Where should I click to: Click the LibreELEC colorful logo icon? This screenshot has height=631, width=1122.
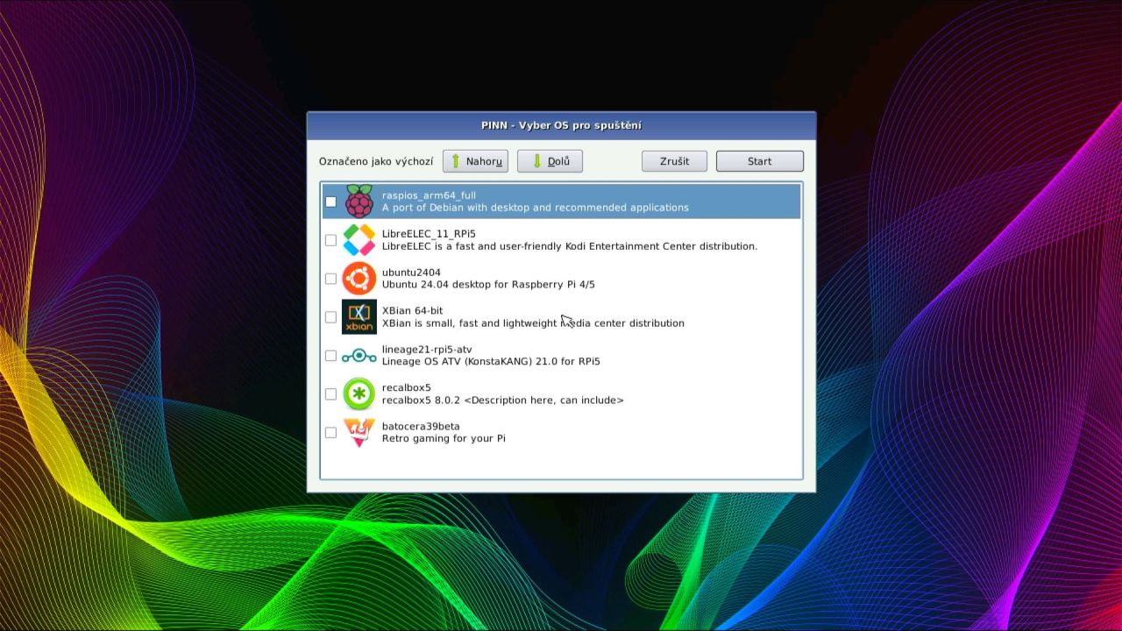tap(359, 240)
